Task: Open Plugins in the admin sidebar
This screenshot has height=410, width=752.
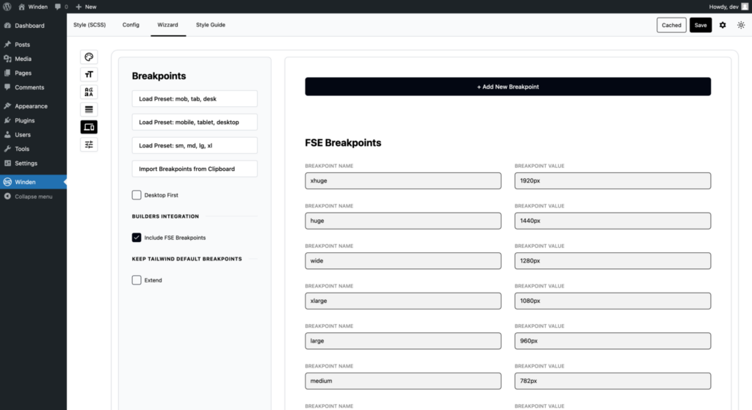Action: 24,121
